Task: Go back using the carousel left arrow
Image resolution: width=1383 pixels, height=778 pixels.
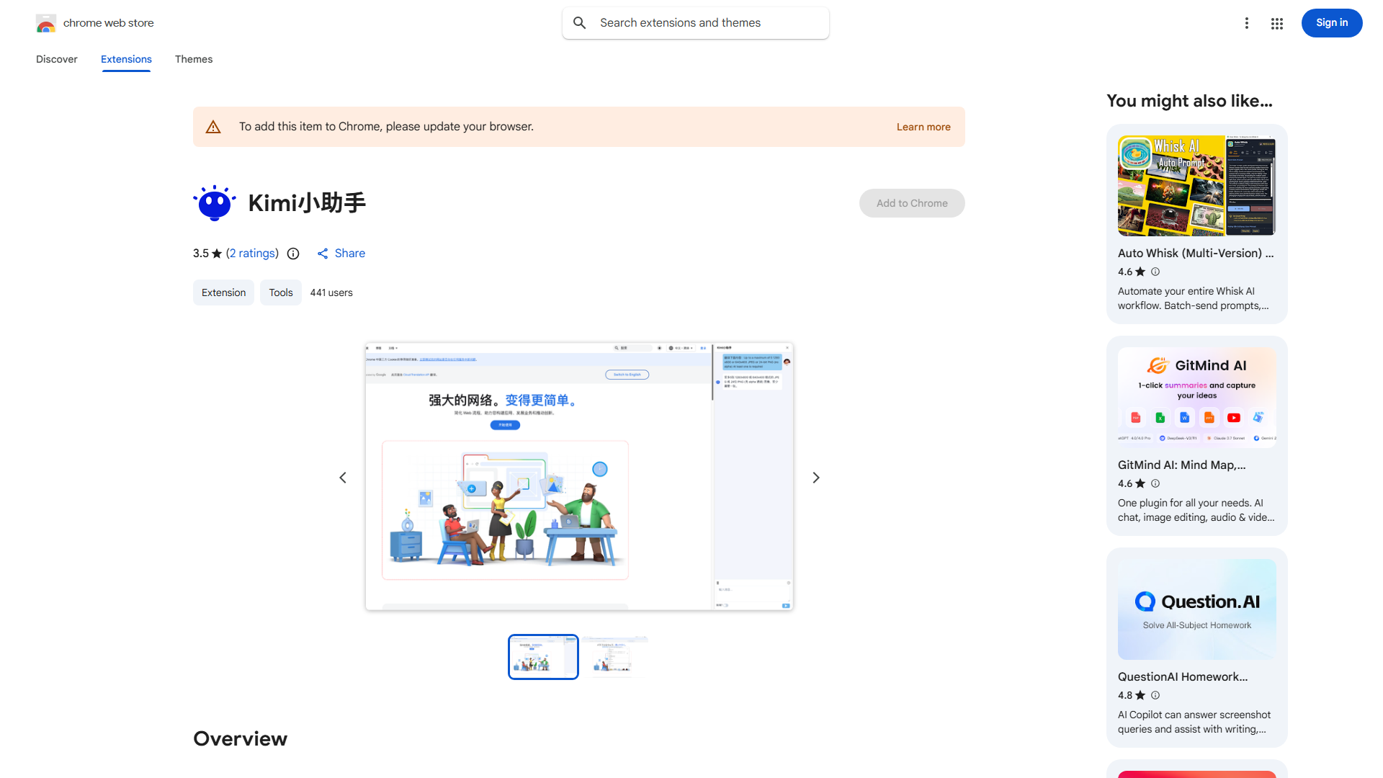Action: click(x=342, y=477)
